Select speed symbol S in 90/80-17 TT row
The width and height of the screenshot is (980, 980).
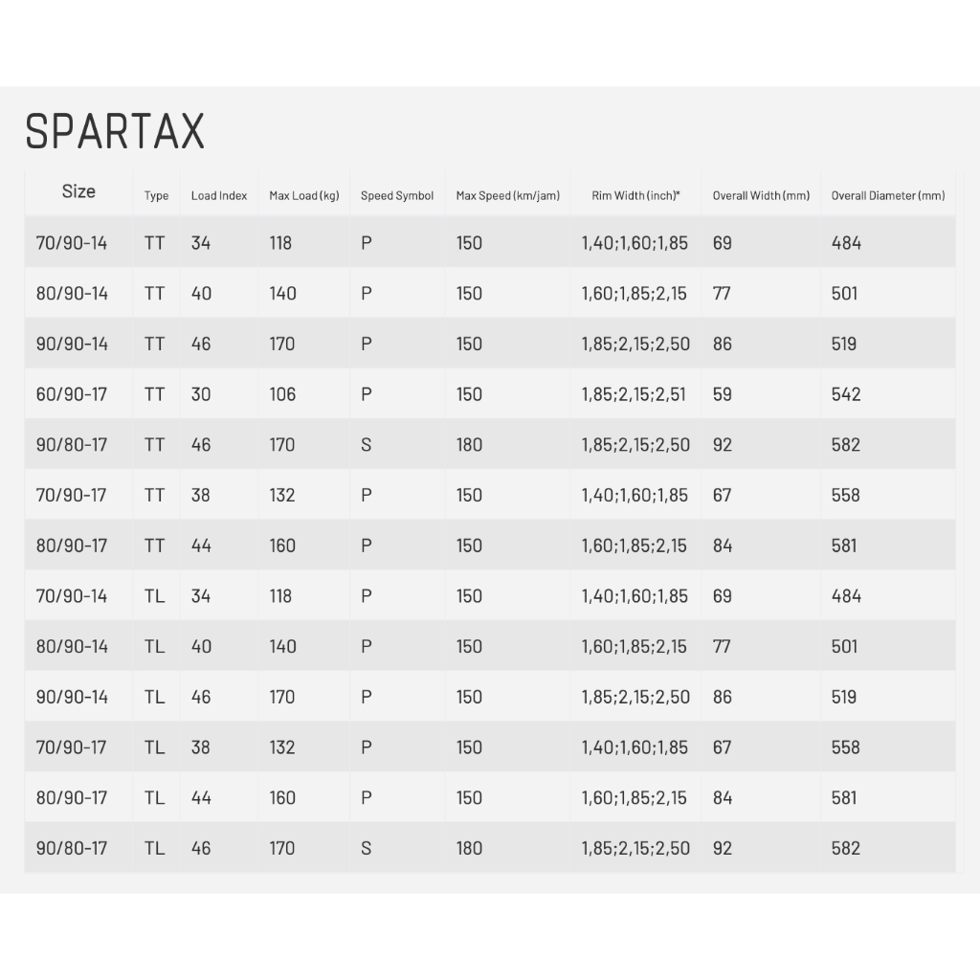367,445
